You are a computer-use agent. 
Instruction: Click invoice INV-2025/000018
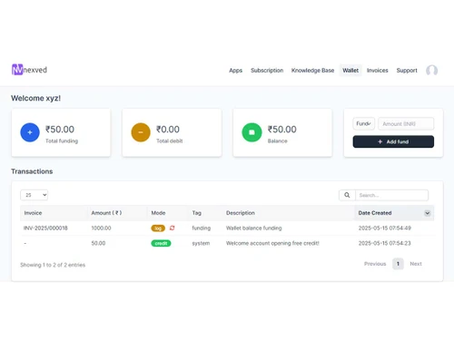coord(45,228)
